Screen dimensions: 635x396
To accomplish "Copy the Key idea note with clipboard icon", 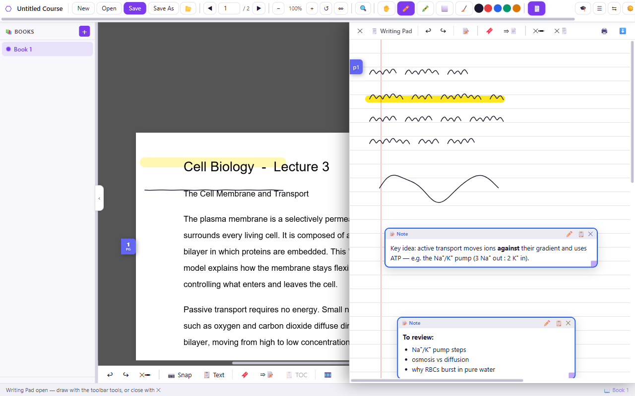I will click(581, 234).
